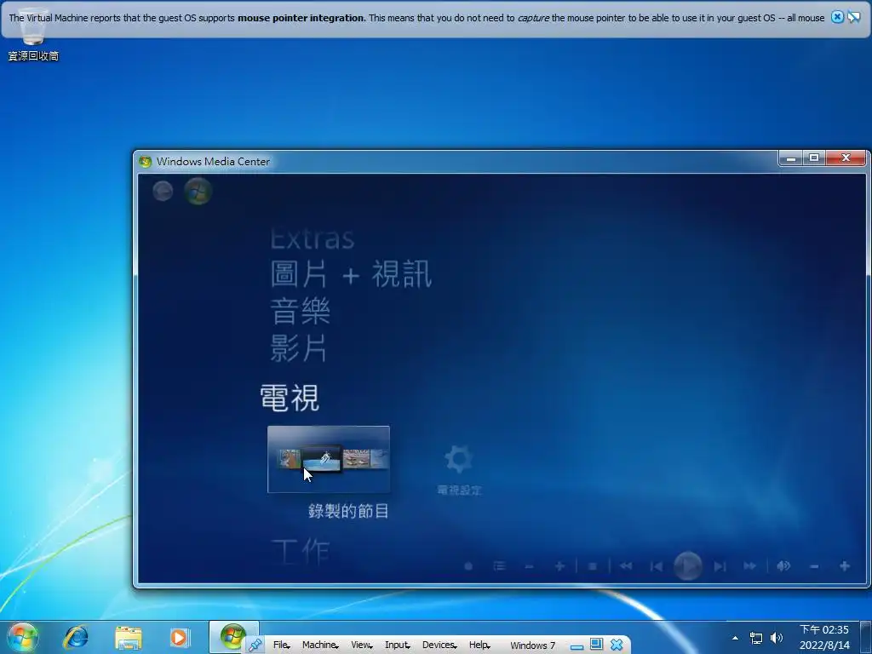Image resolution: width=872 pixels, height=654 pixels.
Task: Click the channel up plus button
Action: click(x=559, y=566)
